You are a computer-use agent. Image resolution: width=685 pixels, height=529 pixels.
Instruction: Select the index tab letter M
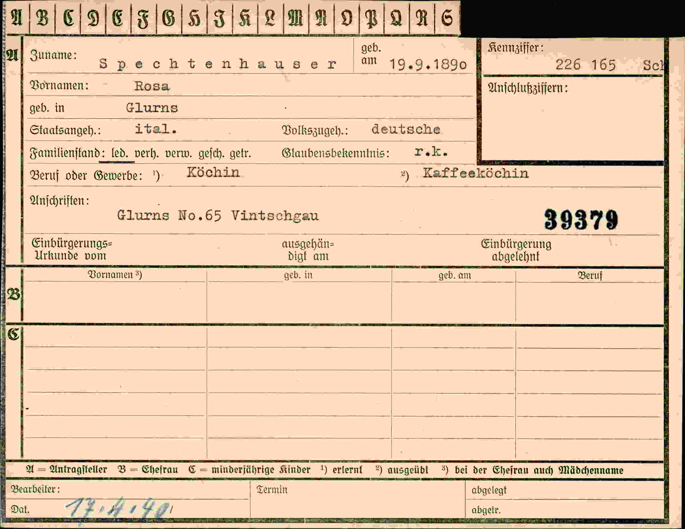pos(295,18)
